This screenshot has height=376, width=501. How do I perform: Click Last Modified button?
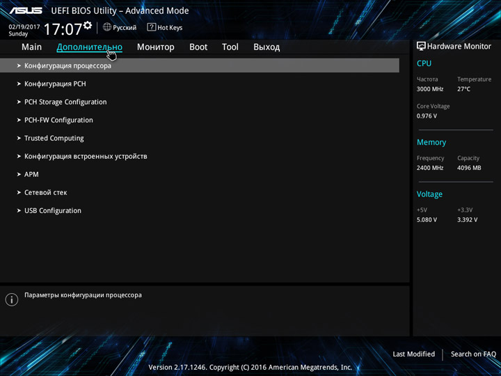[414, 354]
